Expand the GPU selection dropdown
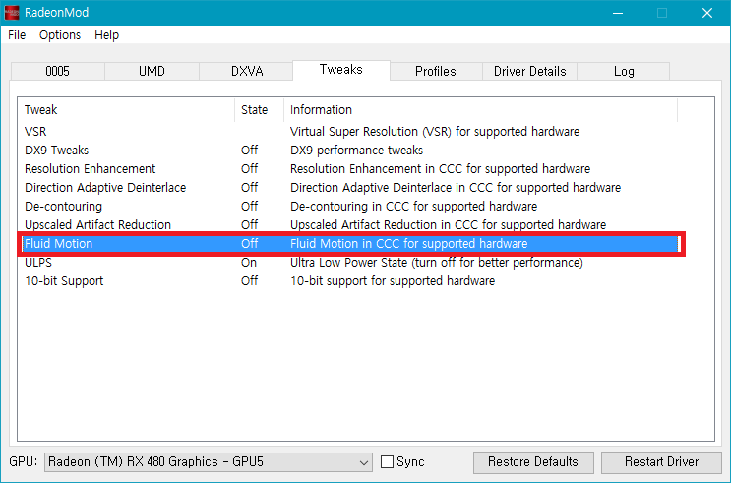731x483 pixels. click(362, 462)
